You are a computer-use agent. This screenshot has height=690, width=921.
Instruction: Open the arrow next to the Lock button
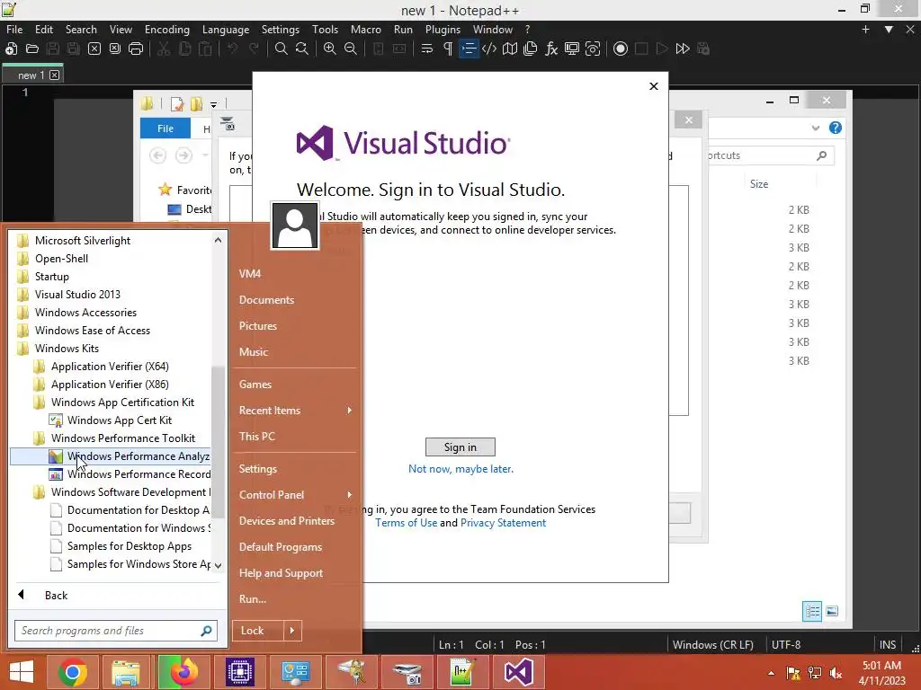[292, 631]
